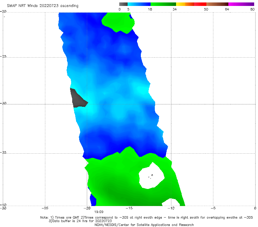
Task: Click the latitude label '-35' on left axis
Action: pyautogui.click(x=3, y=152)
